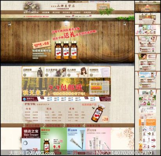Screen dimensions: 161x156
Task: Click the xxx品牌直营店 store title
Action: (63, 6)
